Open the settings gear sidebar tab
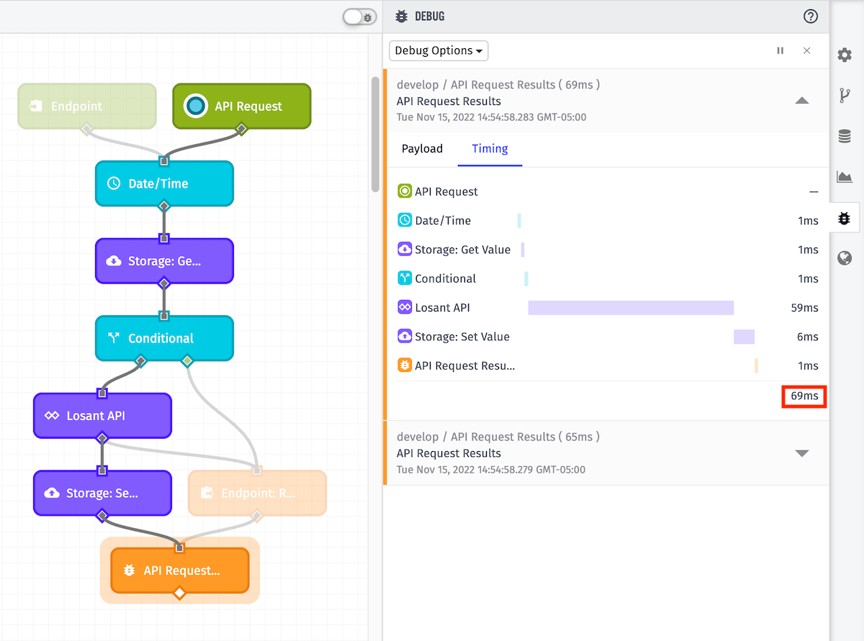 pyautogui.click(x=845, y=55)
